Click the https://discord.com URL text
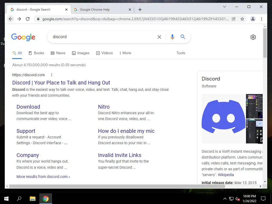 coord(28,75)
